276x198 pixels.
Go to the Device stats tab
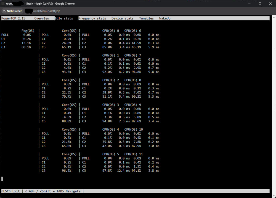point(123,18)
